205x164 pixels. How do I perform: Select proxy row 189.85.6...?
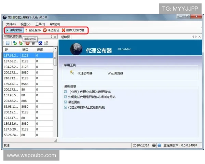(28, 124)
